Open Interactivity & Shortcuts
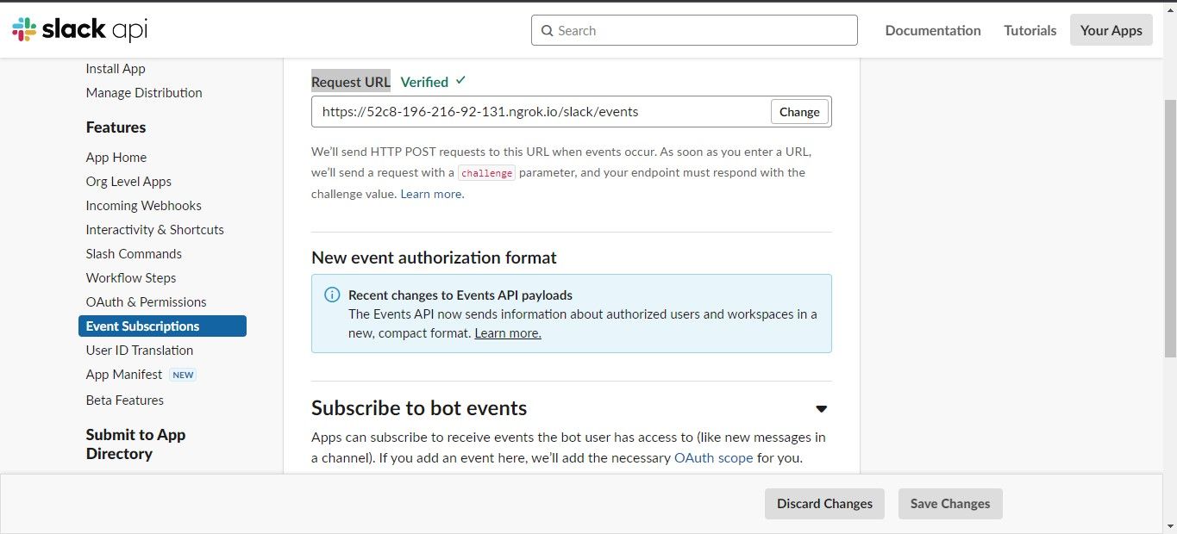This screenshot has height=534, width=1177. coord(154,229)
